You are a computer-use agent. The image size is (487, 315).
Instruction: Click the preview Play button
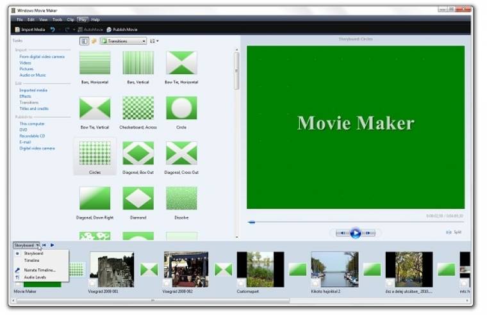point(355,233)
